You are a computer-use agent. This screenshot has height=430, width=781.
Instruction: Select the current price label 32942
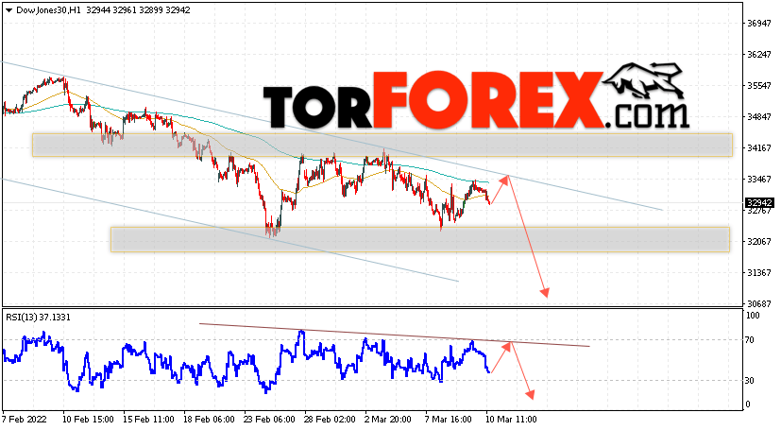759,203
